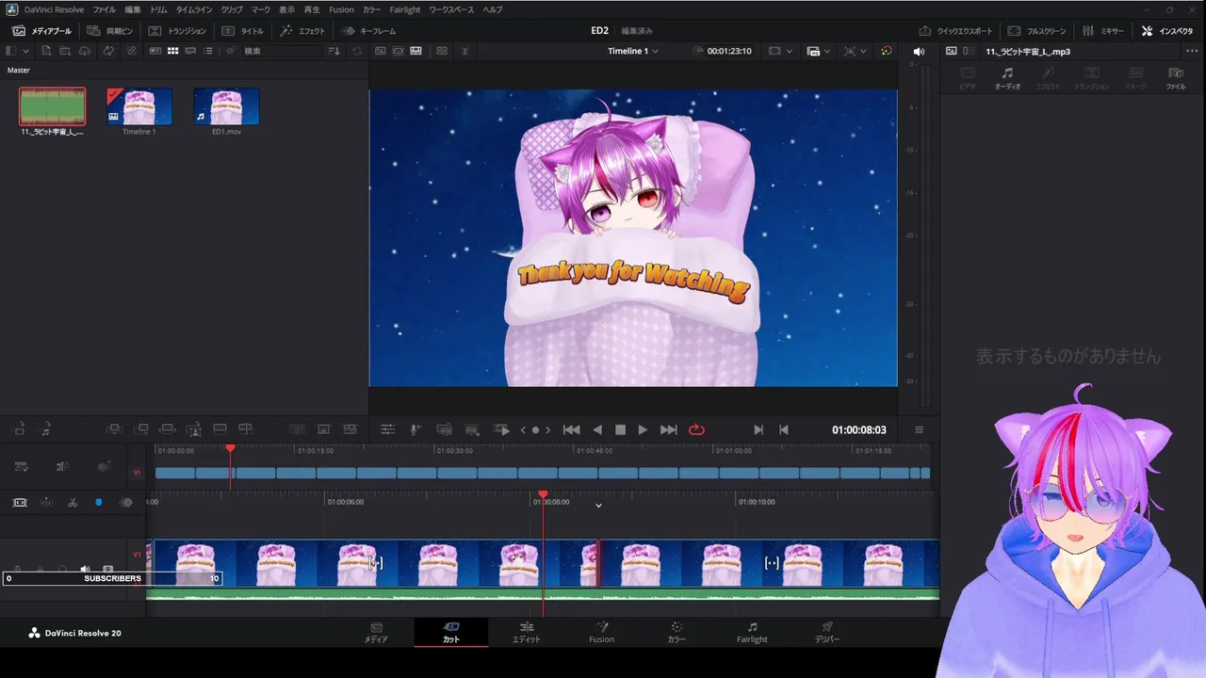Viewport: 1206px width, 678px height.
Task: Open the タイトル panel
Action: [x=243, y=31]
